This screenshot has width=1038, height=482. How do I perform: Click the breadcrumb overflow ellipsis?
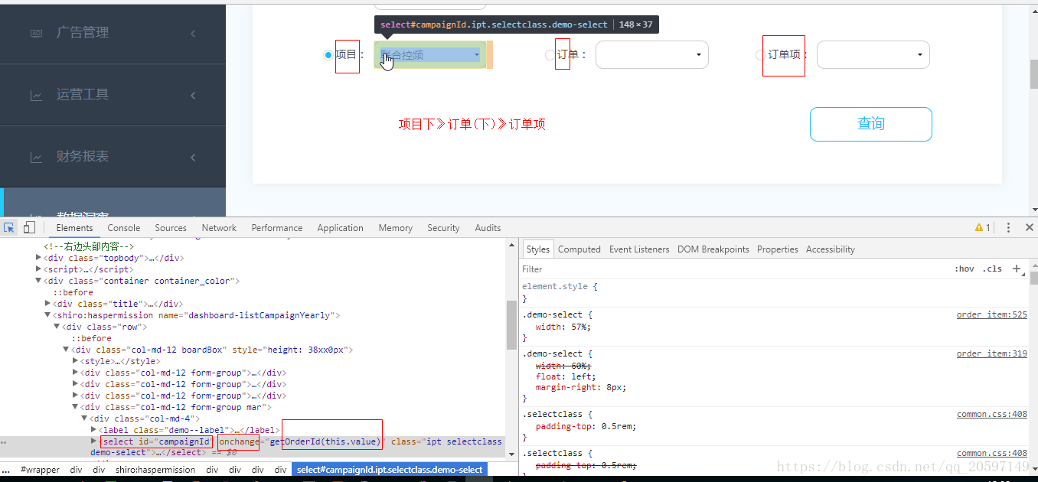coord(5,469)
